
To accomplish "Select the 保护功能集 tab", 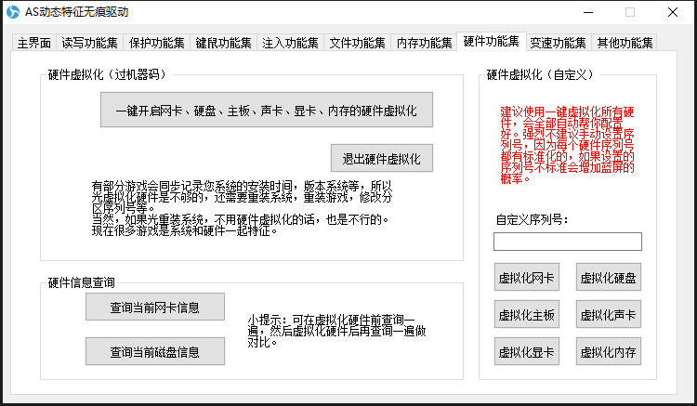I will [x=156, y=43].
